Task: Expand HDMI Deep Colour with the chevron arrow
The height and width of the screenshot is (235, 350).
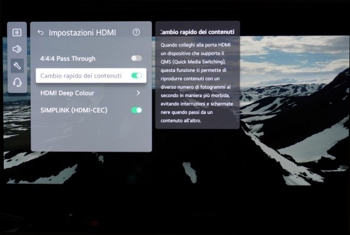Action: pyautogui.click(x=138, y=93)
